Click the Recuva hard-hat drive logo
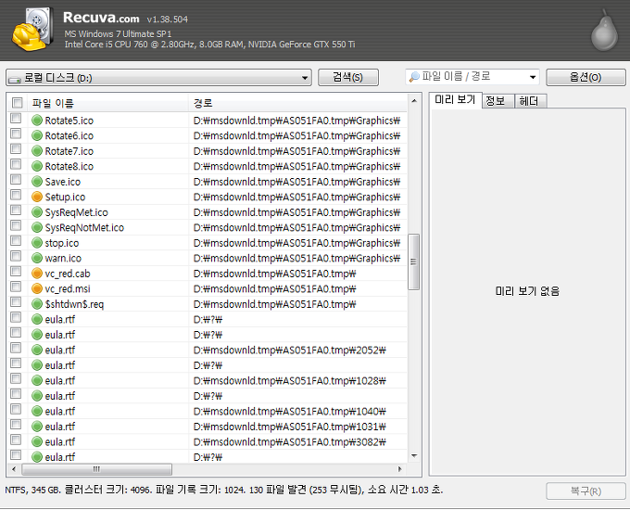630x510 pixels. pyautogui.click(x=32, y=29)
